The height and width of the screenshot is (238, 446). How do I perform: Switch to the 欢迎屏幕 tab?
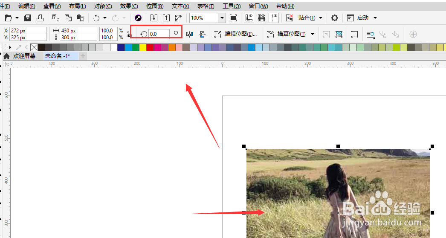point(24,56)
